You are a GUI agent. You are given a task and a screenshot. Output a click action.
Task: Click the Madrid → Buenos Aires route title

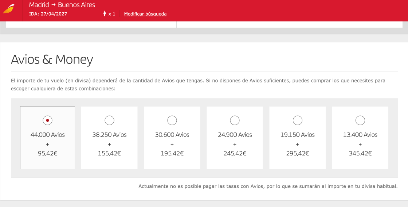(62, 5)
